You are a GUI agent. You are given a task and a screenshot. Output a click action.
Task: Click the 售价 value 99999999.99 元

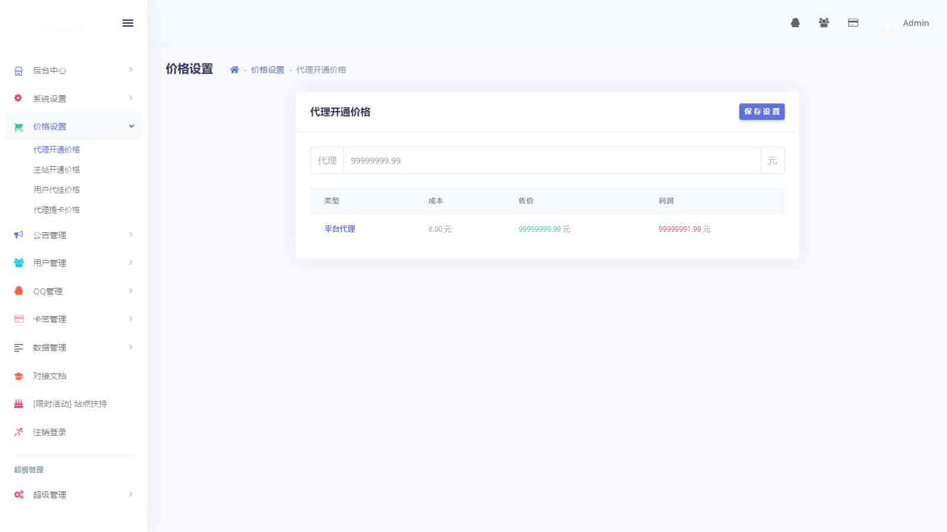tap(545, 229)
